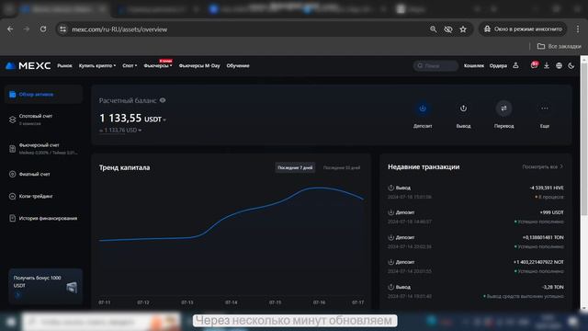Open the Ордера link
The width and height of the screenshot is (588, 331).
pos(498,65)
